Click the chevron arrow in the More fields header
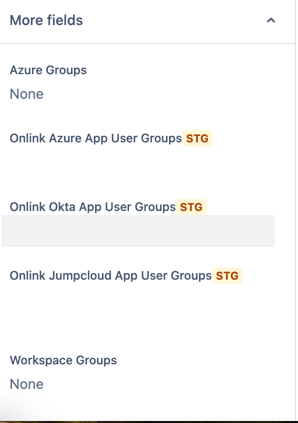298x423 pixels. pos(271,21)
